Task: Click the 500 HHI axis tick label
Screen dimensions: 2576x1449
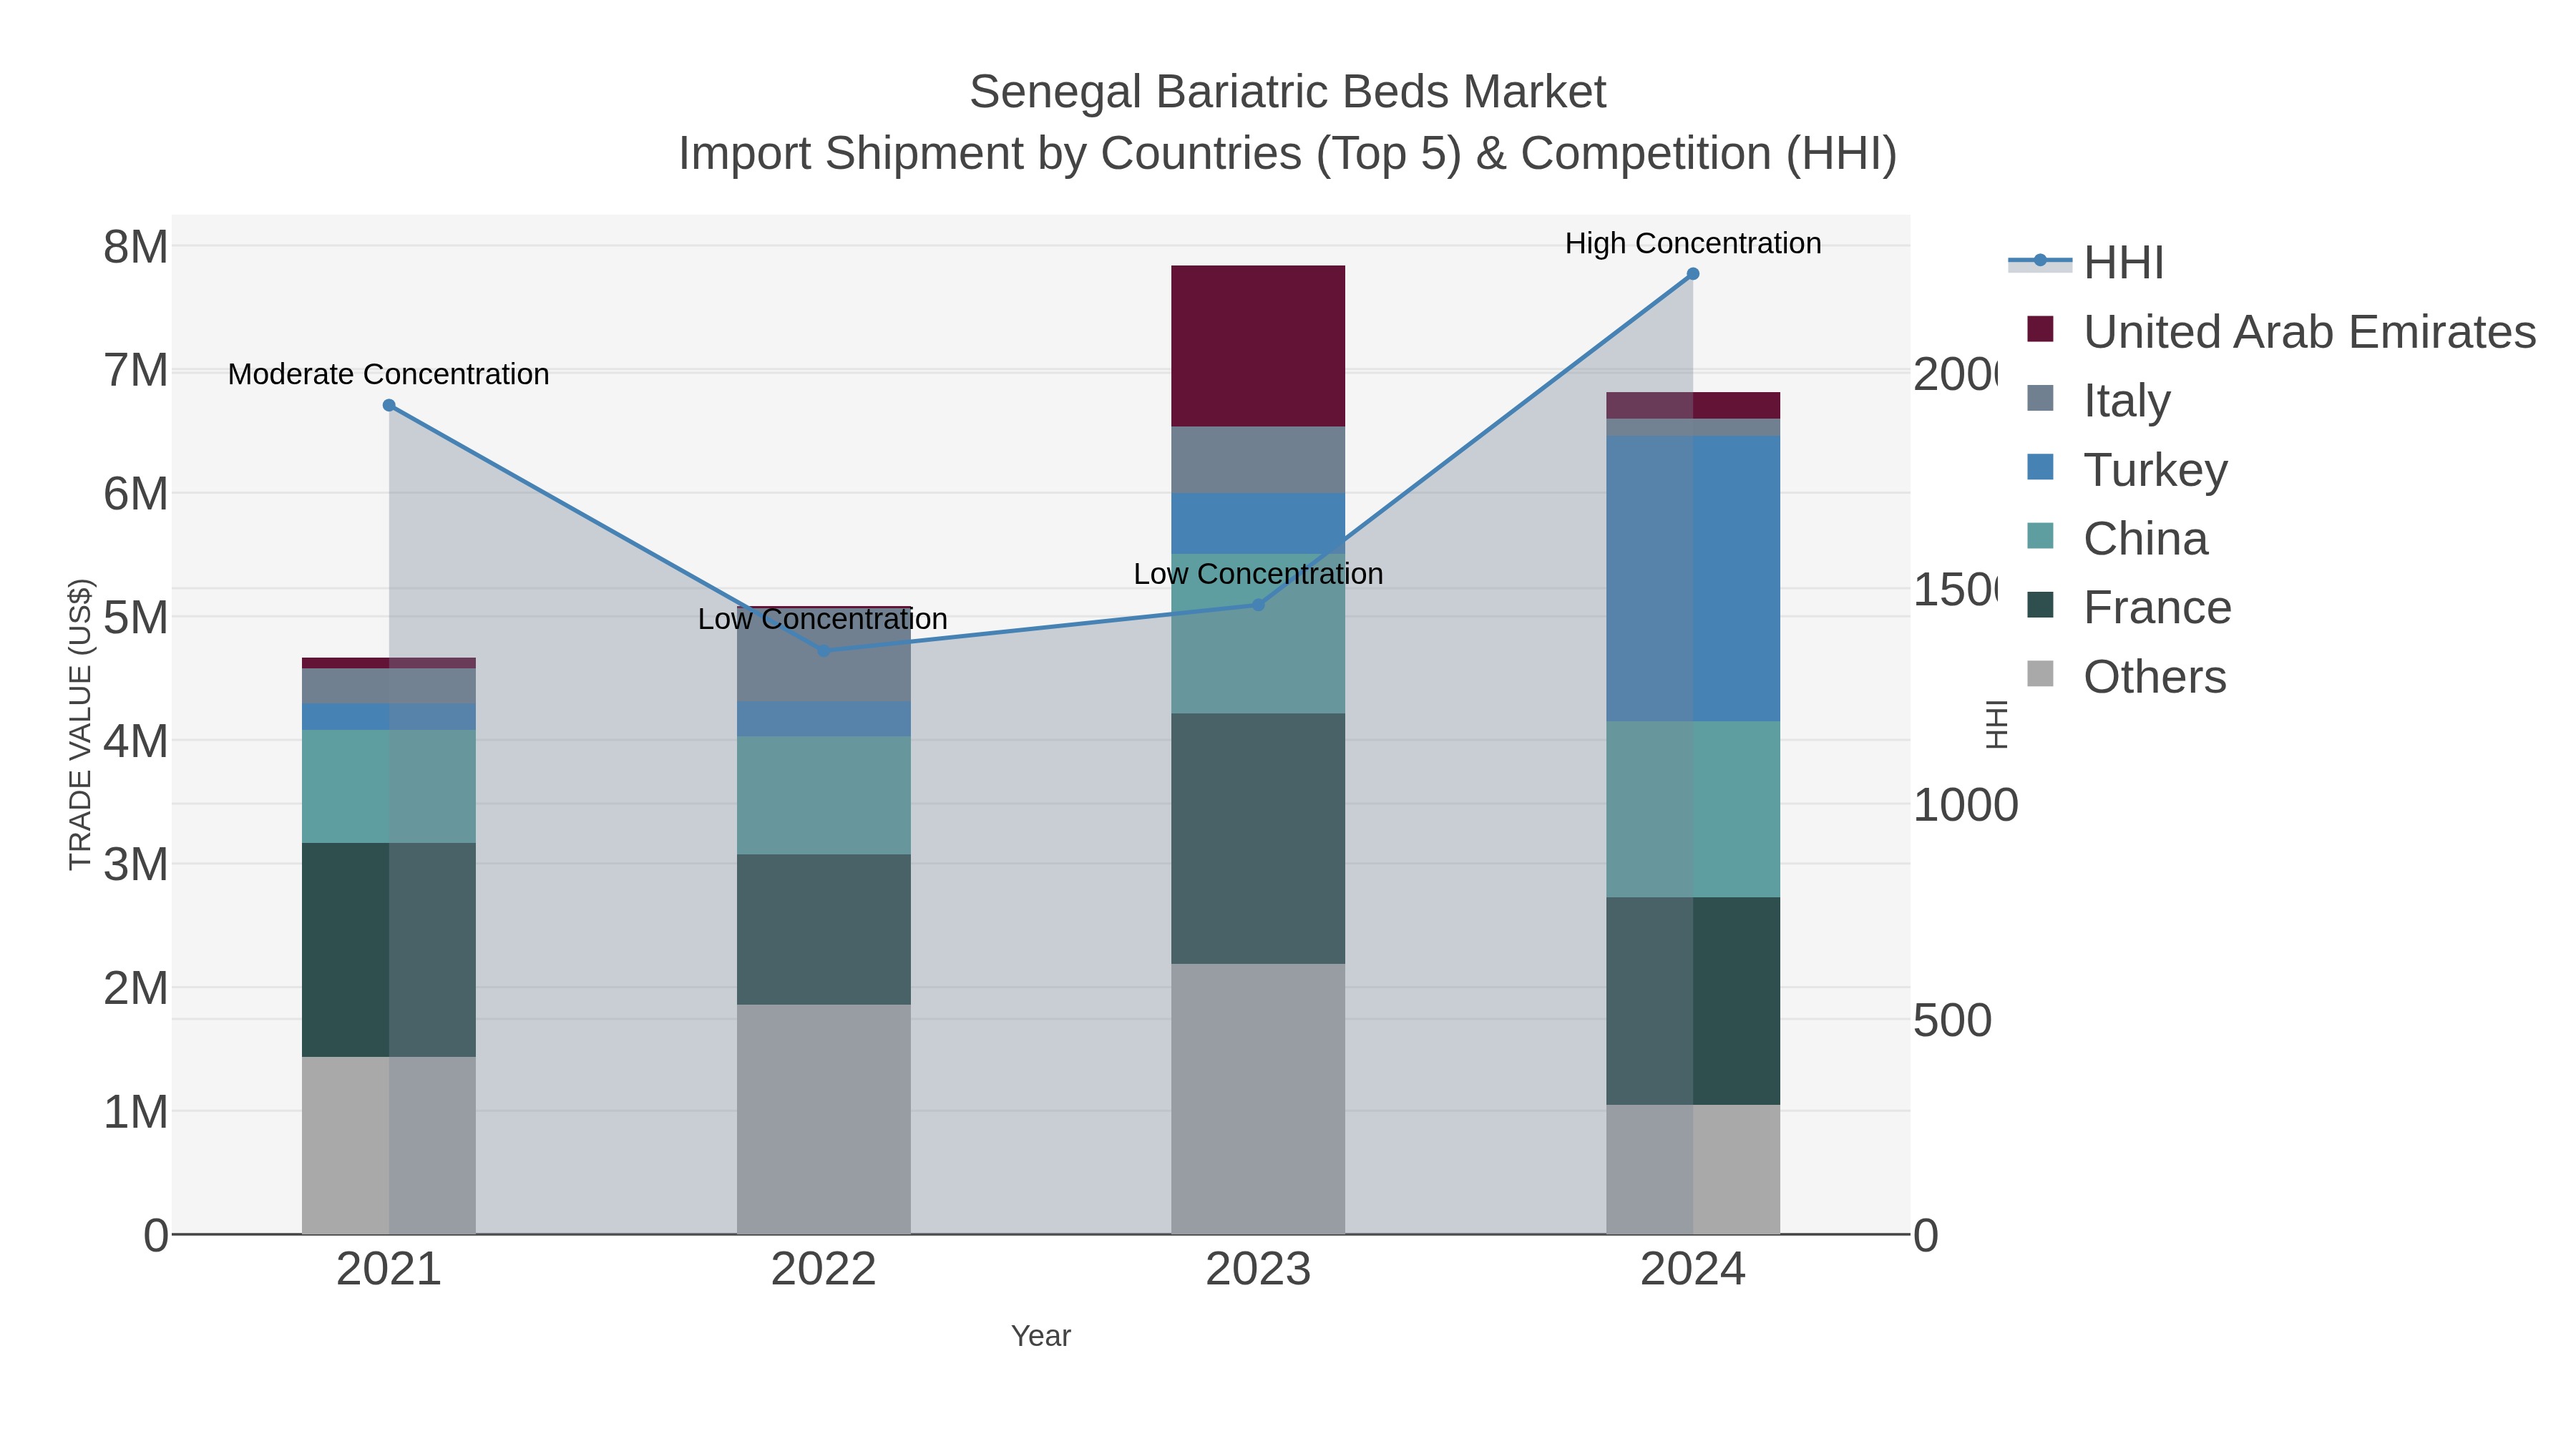Action: point(1953,1021)
